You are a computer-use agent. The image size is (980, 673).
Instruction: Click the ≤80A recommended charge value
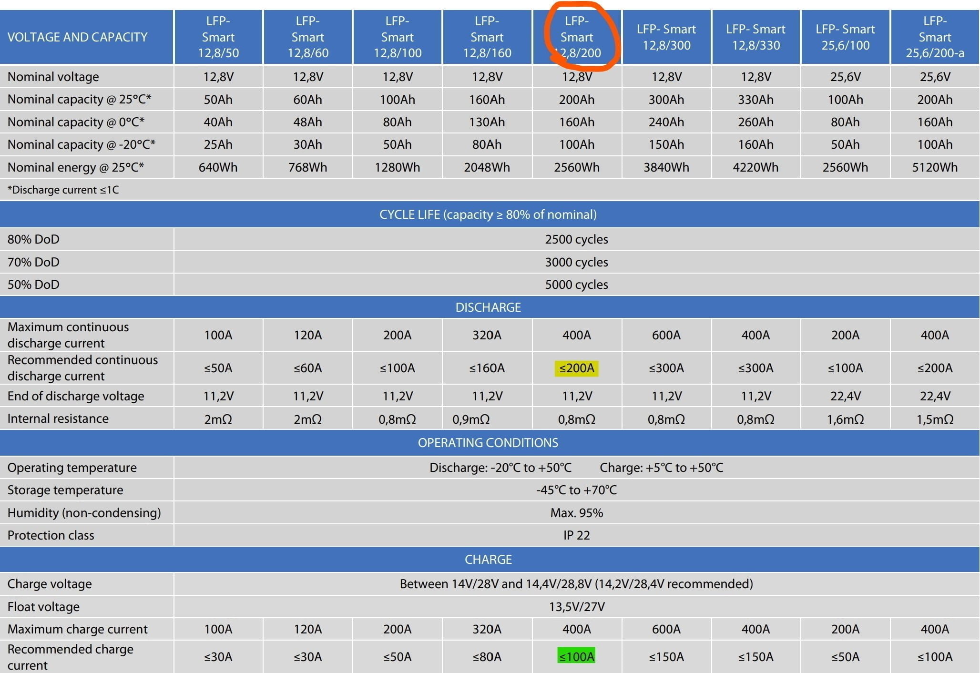(487, 657)
